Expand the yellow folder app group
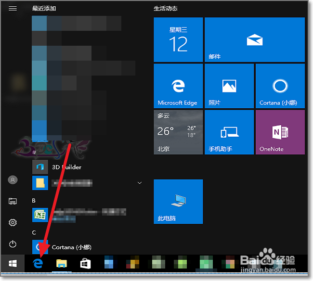 click(140, 183)
